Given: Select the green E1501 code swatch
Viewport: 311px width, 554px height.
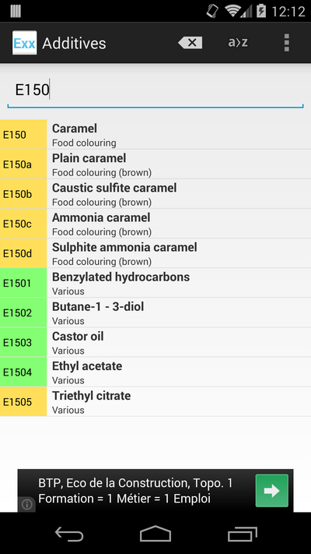Looking at the screenshot, I should (23, 283).
